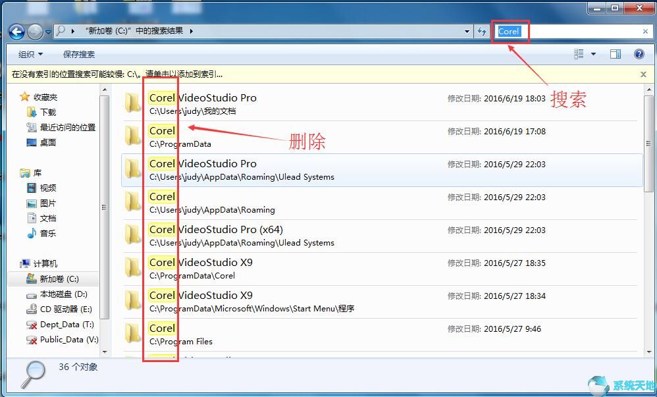Select Corel VideoStudio X9 in ProgramData\Corel
The image size is (657, 397).
pyautogui.click(x=381, y=269)
